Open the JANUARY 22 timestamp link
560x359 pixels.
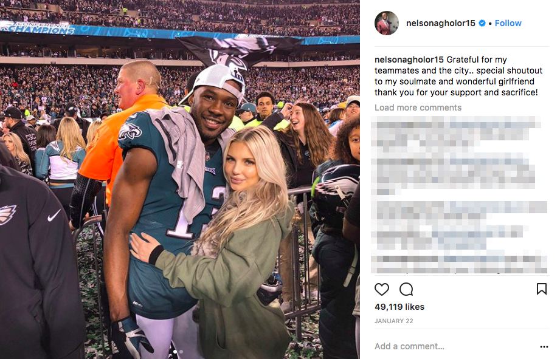393,321
